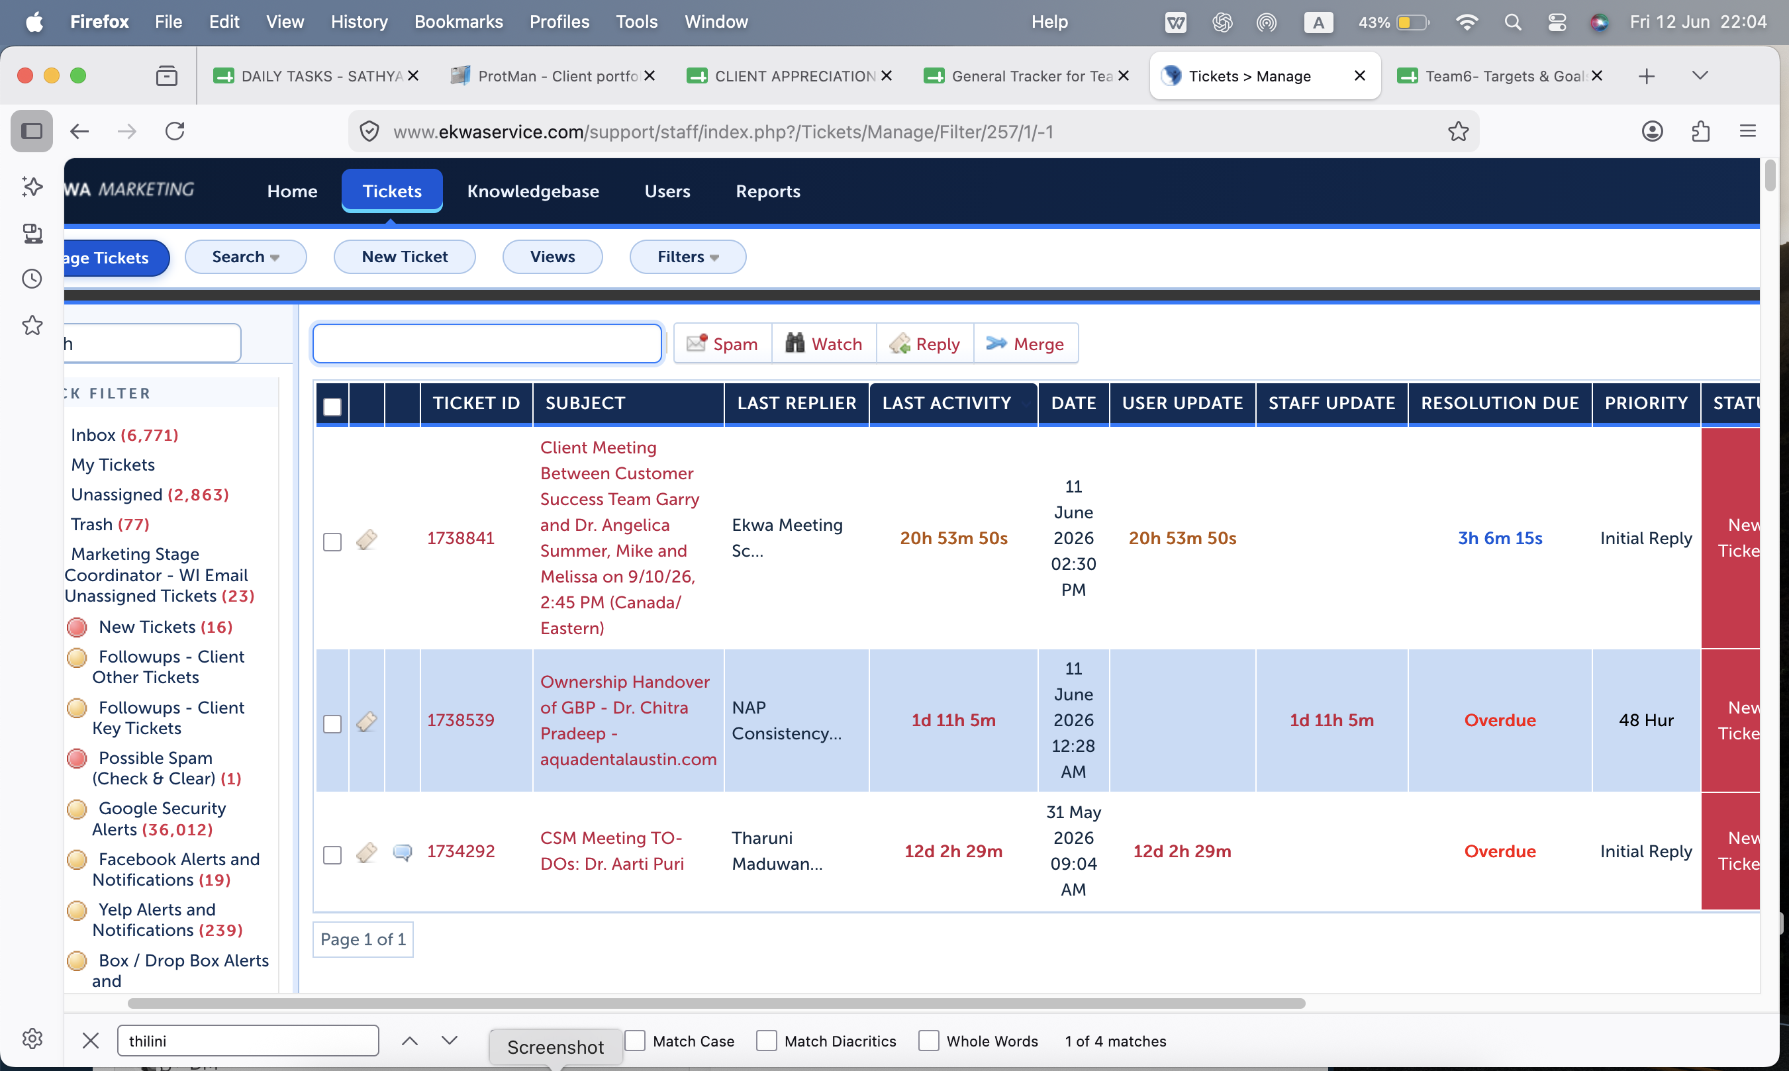Open the Firefox application menu

tap(1748, 131)
